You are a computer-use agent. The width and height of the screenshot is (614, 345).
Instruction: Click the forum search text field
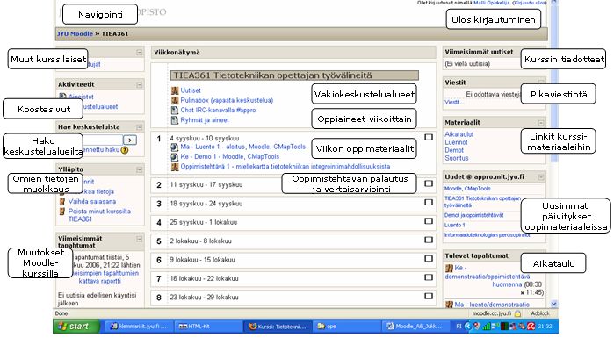pyautogui.click(x=103, y=140)
